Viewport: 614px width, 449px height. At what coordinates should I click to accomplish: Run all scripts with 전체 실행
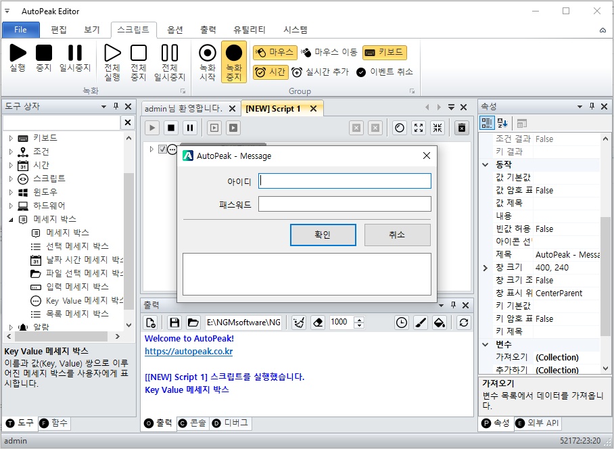tap(112, 62)
